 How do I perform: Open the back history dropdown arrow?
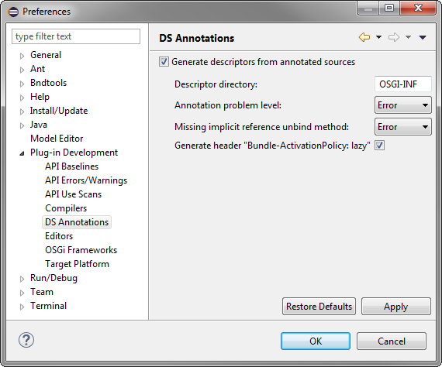click(x=379, y=37)
